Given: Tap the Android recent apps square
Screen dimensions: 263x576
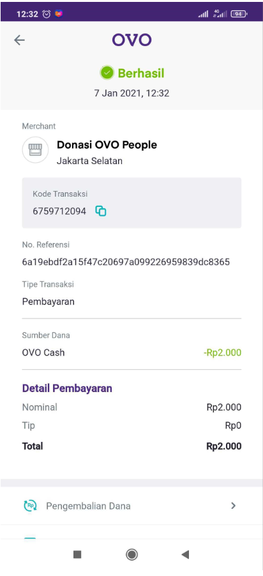Looking at the screenshot, I should click(77, 554).
